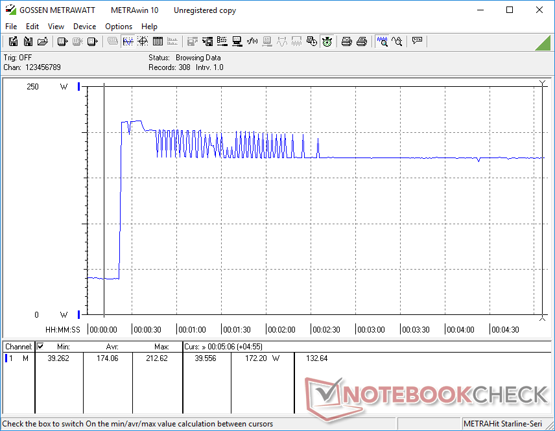Click the curve magnifier zoom-out icon
Image resolution: width=555 pixels, height=431 pixels.
click(x=397, y=41)
